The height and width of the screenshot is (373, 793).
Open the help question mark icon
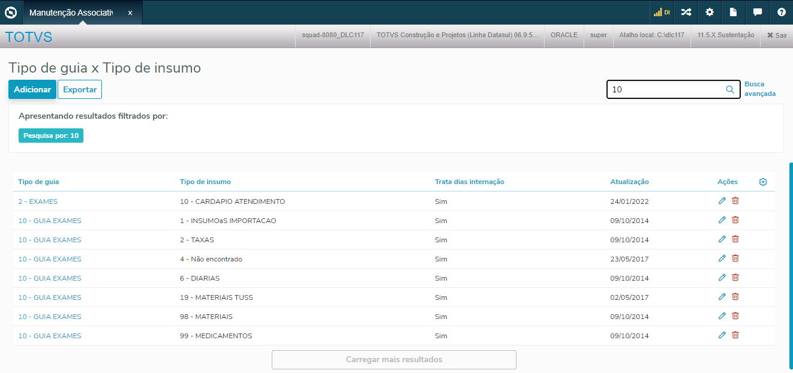point(782,12)
